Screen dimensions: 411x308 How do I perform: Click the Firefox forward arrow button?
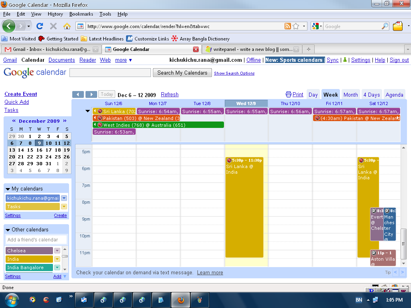click(21, 26)
